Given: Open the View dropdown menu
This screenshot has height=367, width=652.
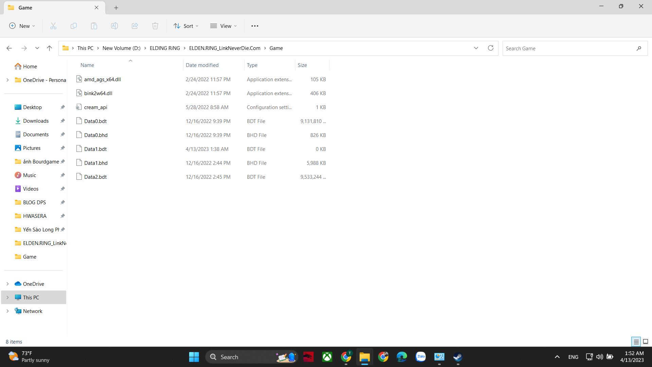Looking at the screenshot, I should pos(223,26).
